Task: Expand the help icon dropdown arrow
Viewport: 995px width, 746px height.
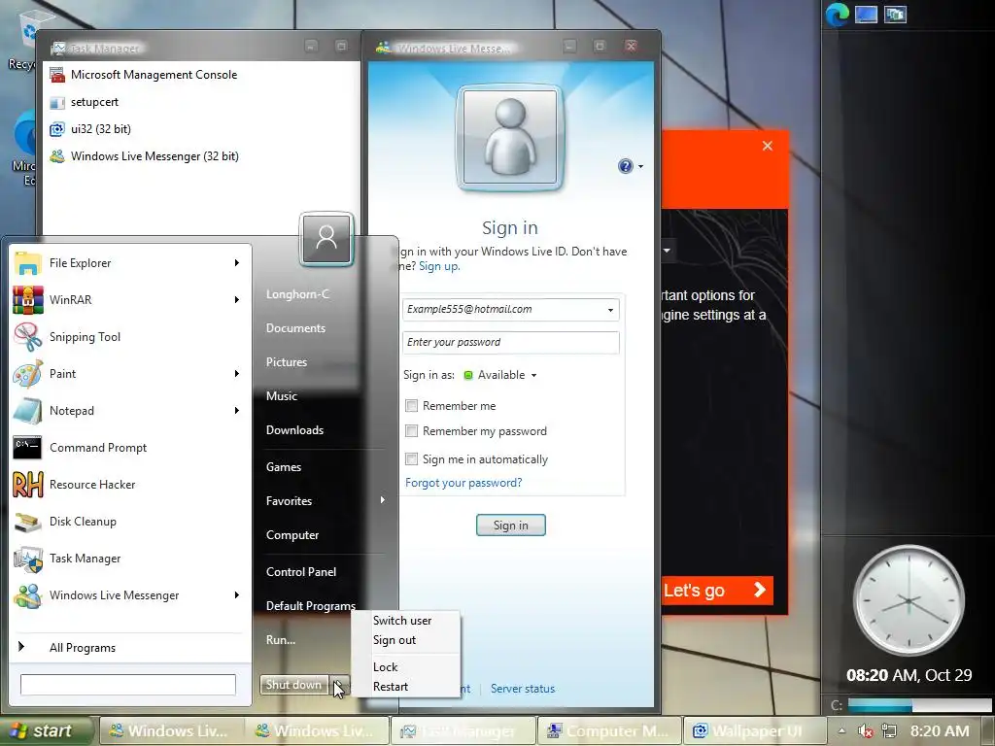Action: [640, 167]
